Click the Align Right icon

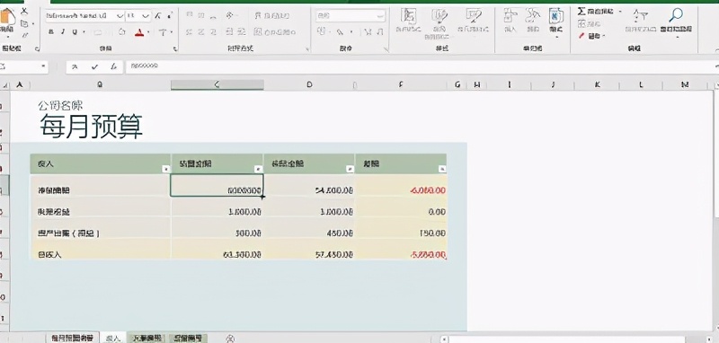[213, 32]
